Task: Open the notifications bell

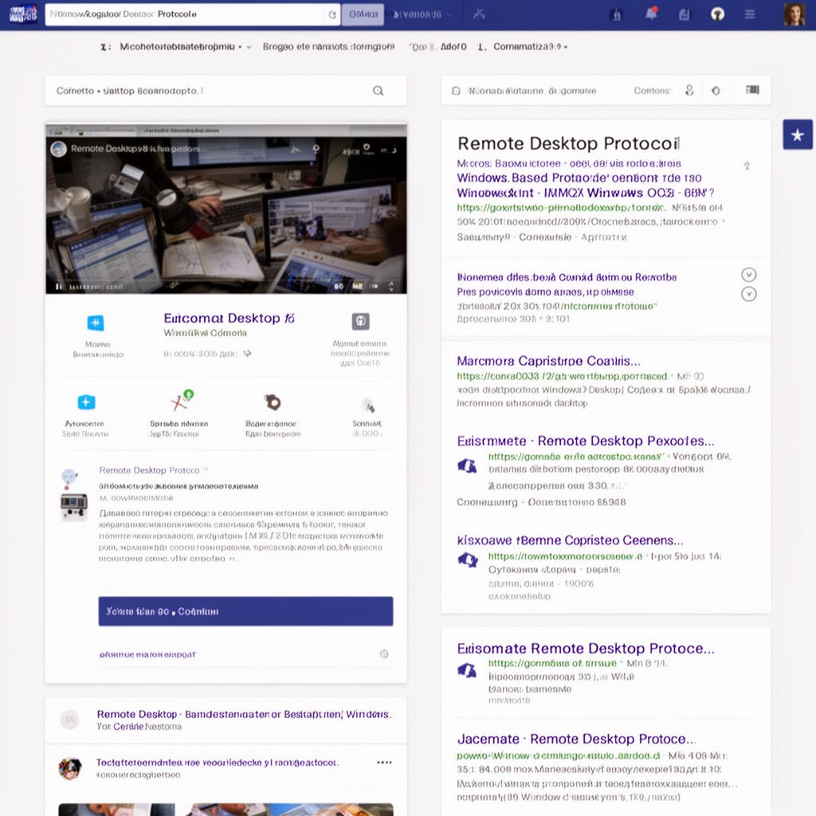Action: tap(651, 14)
